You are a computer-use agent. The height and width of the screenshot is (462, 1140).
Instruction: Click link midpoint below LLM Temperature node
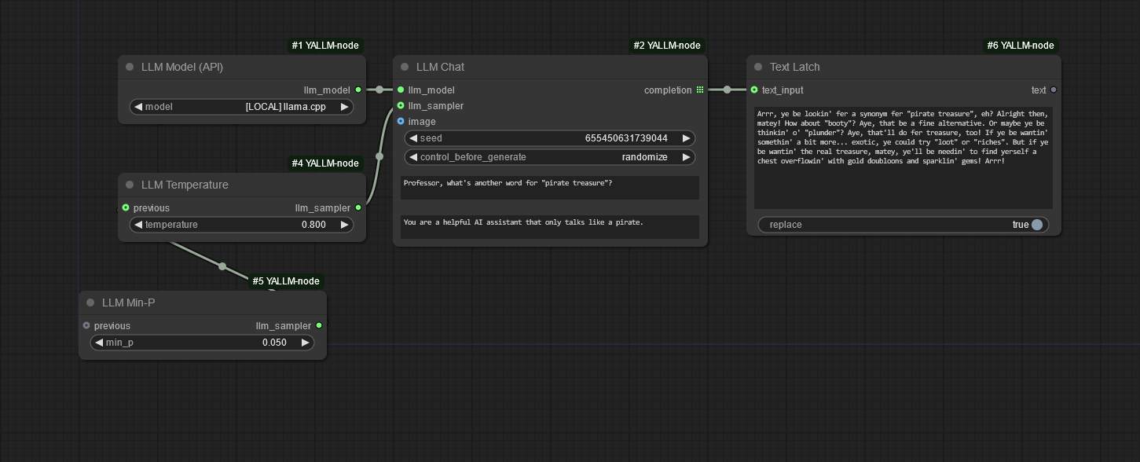pyautogui.click(x=222, y=266)
